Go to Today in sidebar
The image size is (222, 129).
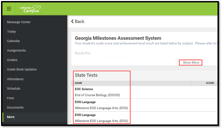click(11, 32)
